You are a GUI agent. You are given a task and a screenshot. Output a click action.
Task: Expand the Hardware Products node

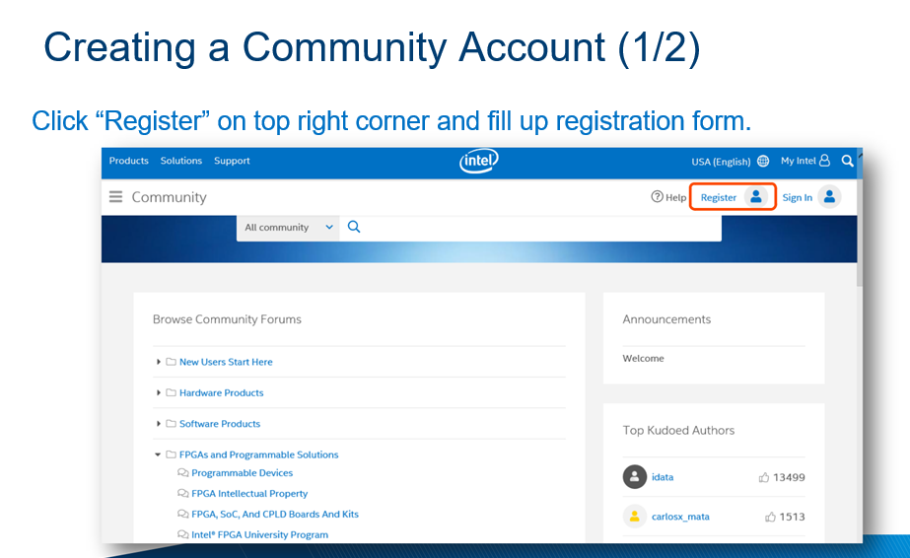[158, 392]
